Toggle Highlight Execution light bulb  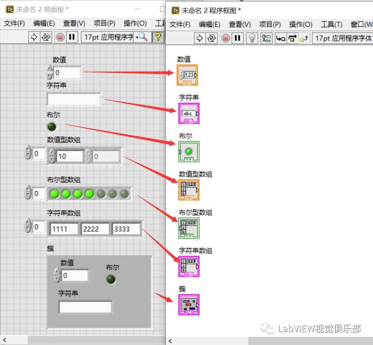point(252,38)
